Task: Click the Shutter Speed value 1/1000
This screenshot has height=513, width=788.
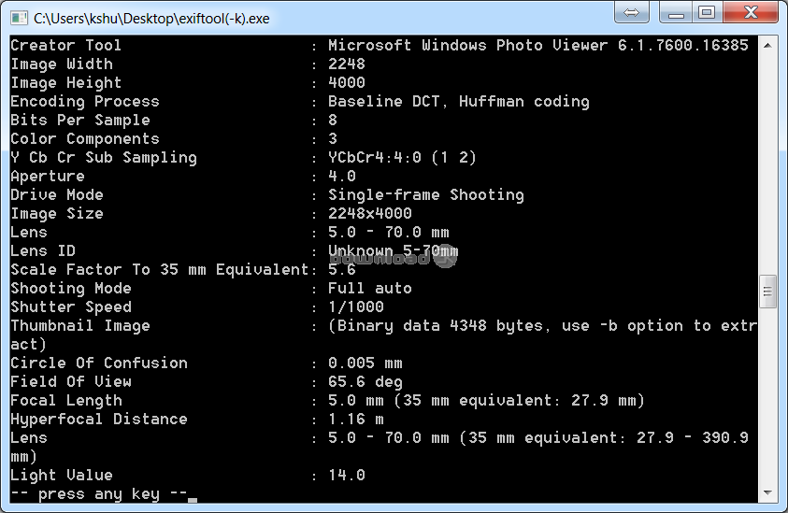Action: click(356, 306)
